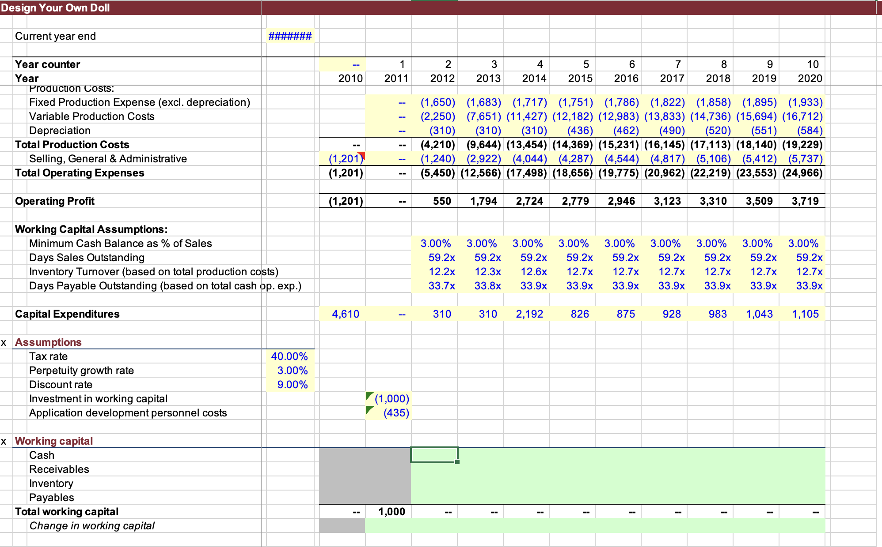Image resolution: width=882 pixels, height=547 pixels.
Task: Click green error triangle on the (435) cell
Action: click(369, 409)
